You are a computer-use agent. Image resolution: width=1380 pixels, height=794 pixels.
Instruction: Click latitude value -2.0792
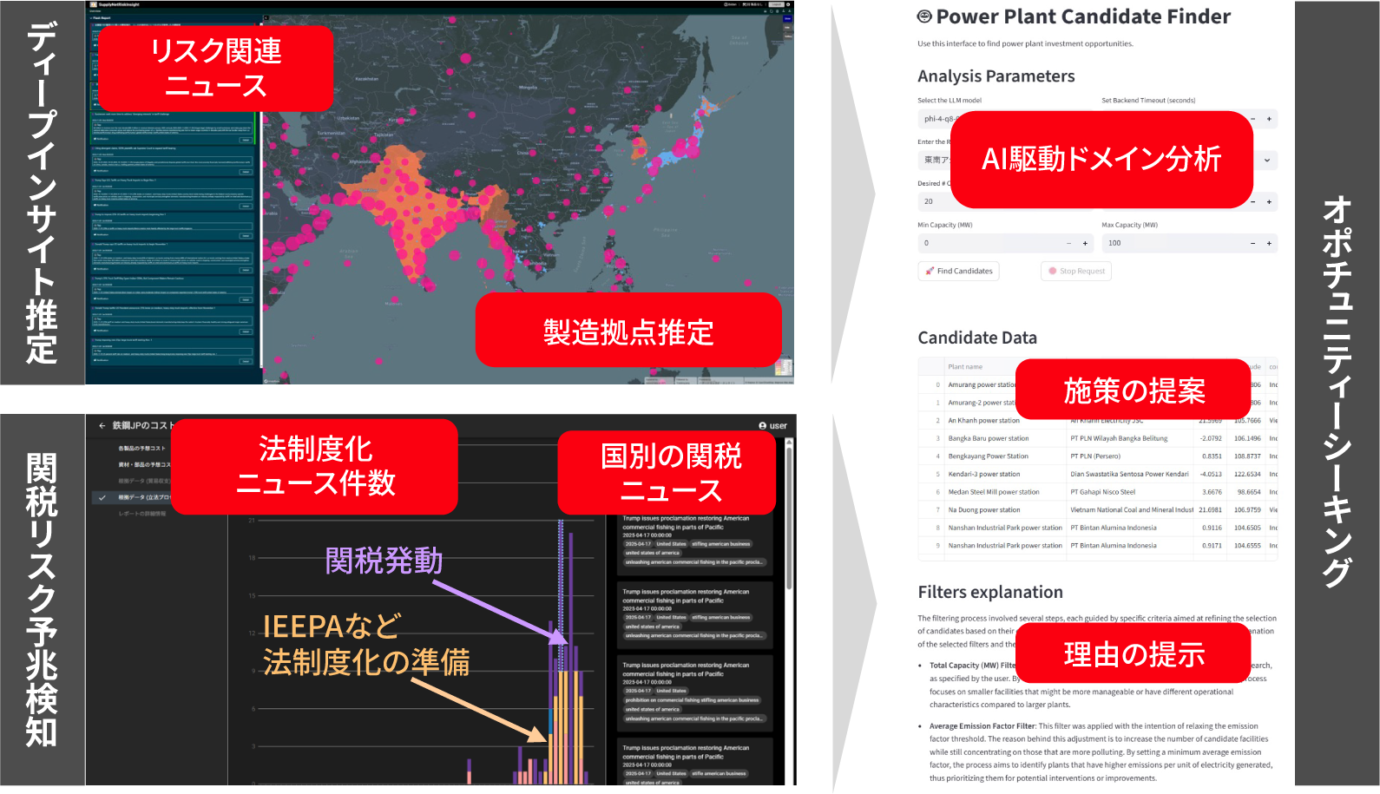pyautogui.click(x=1210, y=438)
